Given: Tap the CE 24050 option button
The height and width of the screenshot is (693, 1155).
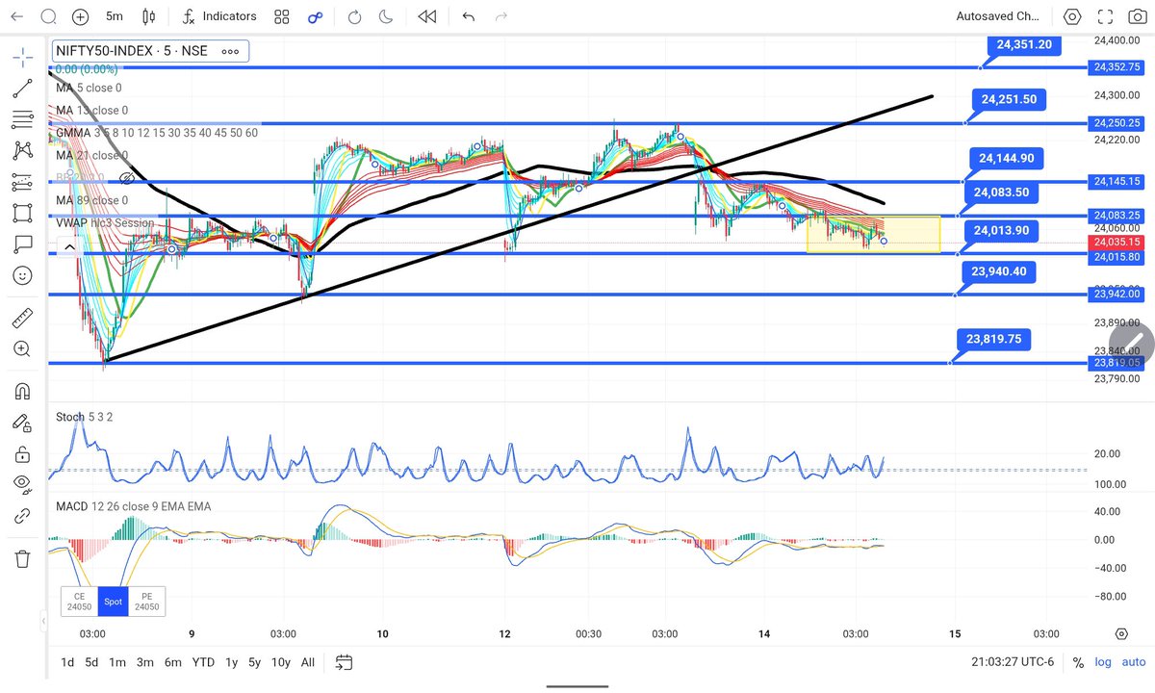Looking at the screenshot, I should [x=79, y=602].
